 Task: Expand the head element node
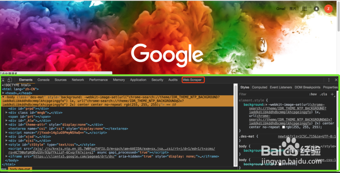coord(3,93)
